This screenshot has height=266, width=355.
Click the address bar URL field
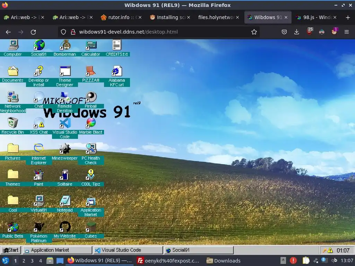pos(158,32)
